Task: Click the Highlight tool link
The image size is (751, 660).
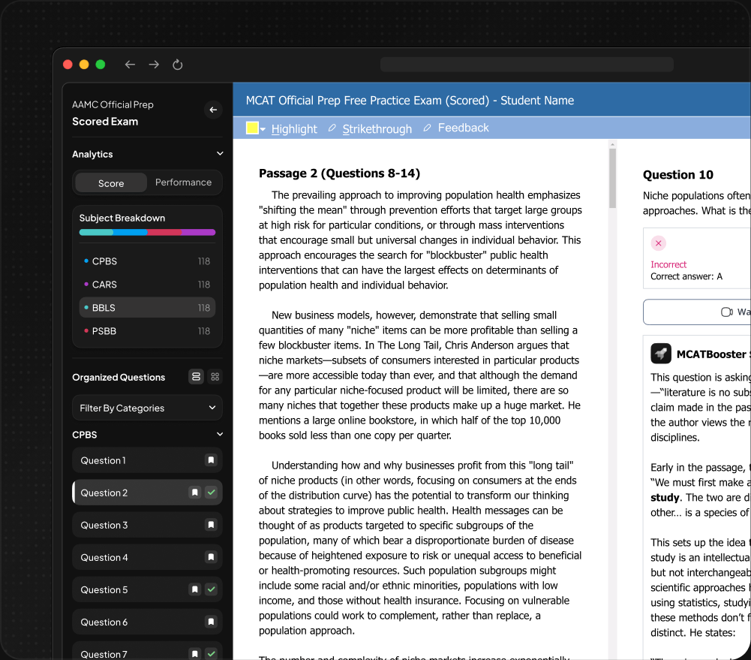Action: pyautogui.click(x=294, y=129)
